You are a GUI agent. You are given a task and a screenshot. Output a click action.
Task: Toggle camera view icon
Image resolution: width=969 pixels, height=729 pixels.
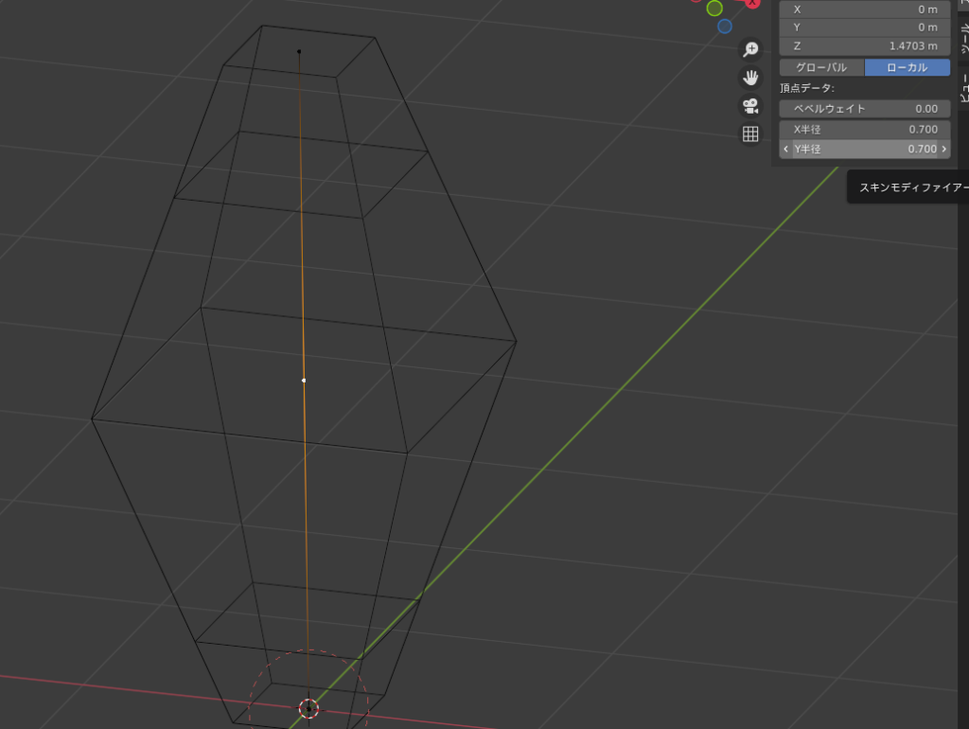(750, 106)
